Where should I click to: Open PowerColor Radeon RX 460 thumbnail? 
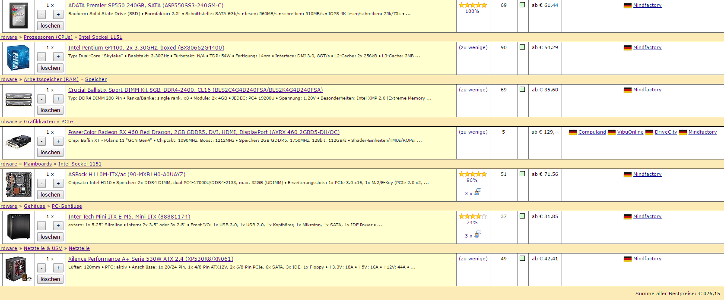click(x=19, y=141)
